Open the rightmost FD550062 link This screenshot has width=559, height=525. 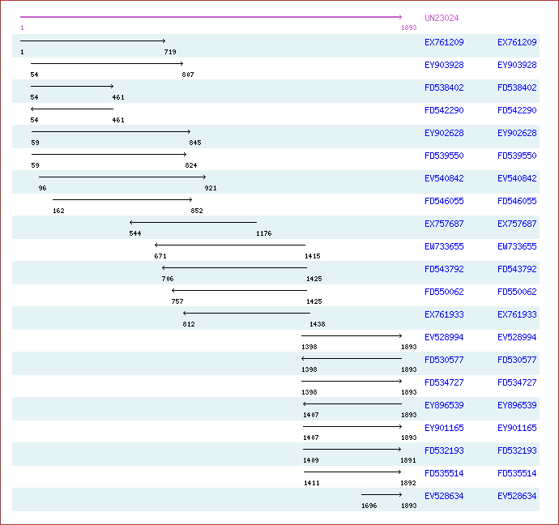click(517, 292)
